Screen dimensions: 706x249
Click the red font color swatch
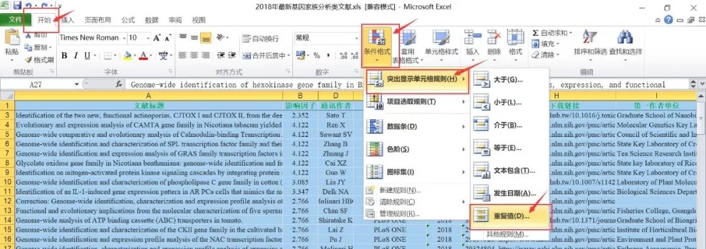click(143, 55)
